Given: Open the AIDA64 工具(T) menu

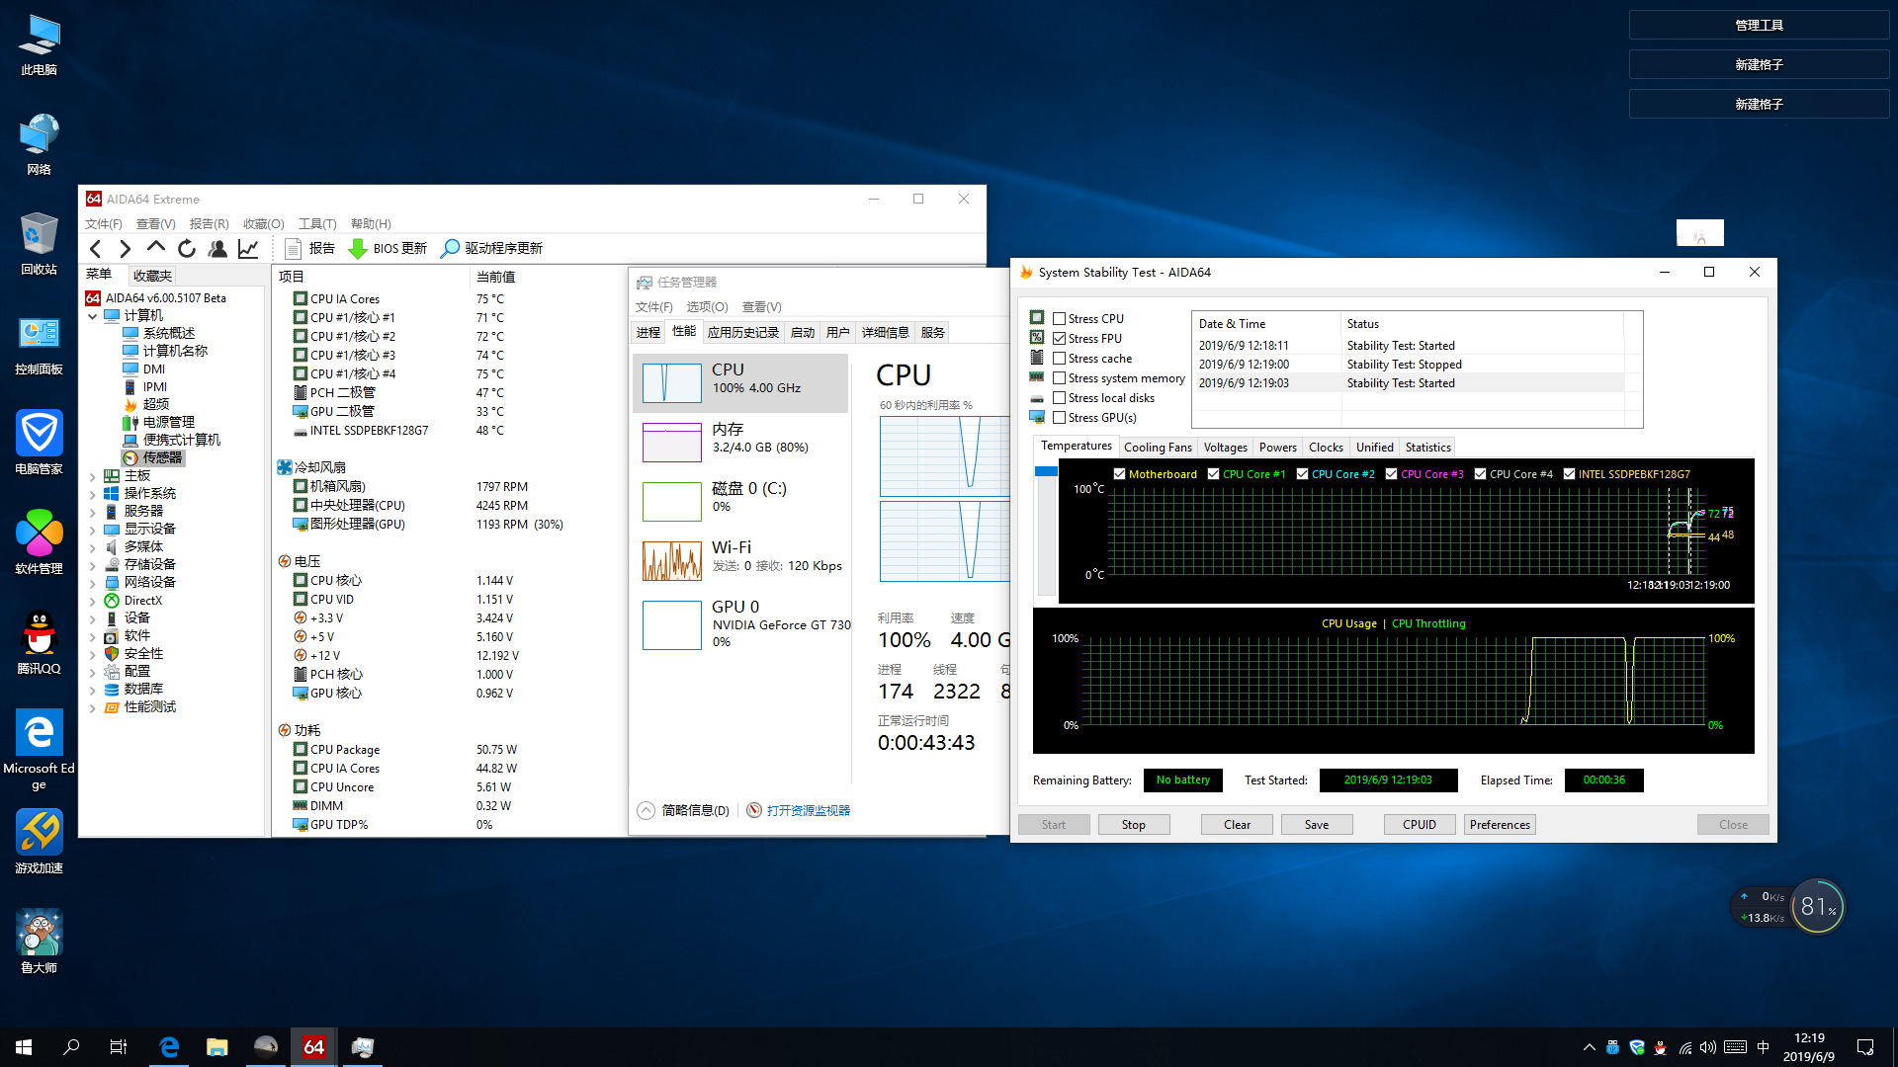Looking at the screenshot, I should (x=317, y=224).
